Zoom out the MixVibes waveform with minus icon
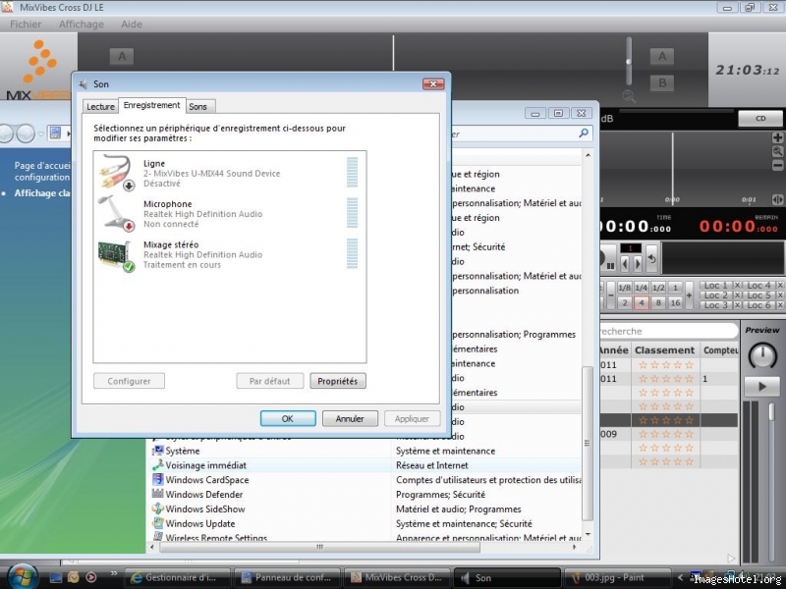The image size is (786, 589). (777, 165)
